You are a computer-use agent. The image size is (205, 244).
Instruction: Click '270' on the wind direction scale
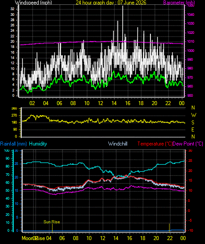click(15, 116)
